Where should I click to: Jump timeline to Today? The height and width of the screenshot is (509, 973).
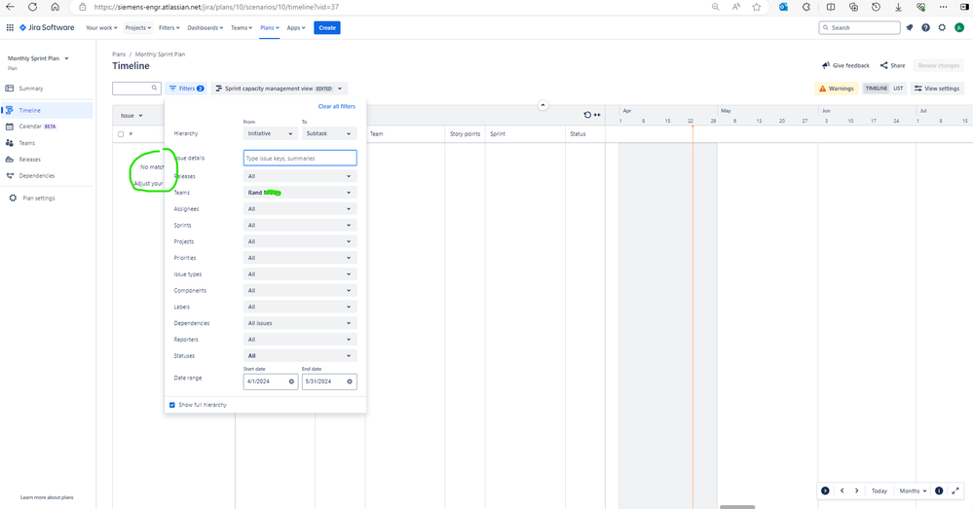(x=879, y=491)
